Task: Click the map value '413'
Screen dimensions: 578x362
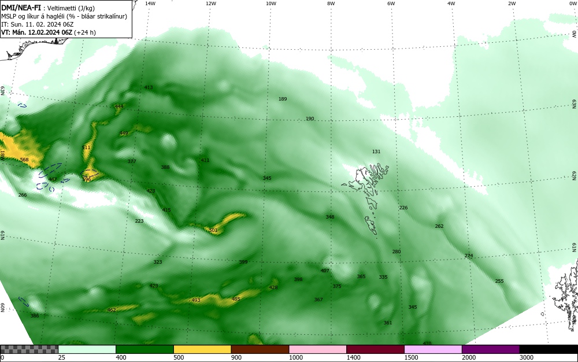Action: pyautogui.click(x=149, y=87)
